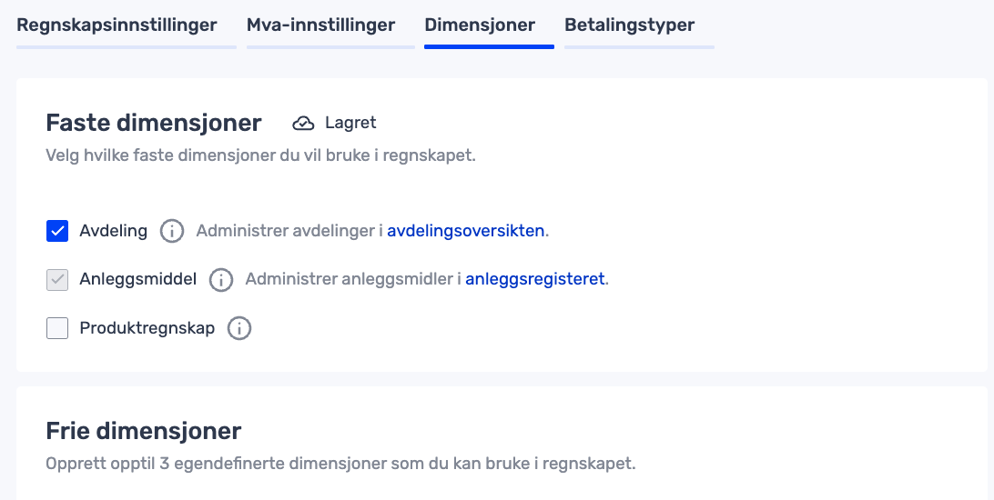
Task: Enable the Produktregnskap checkbox
Action: [57, 328]
